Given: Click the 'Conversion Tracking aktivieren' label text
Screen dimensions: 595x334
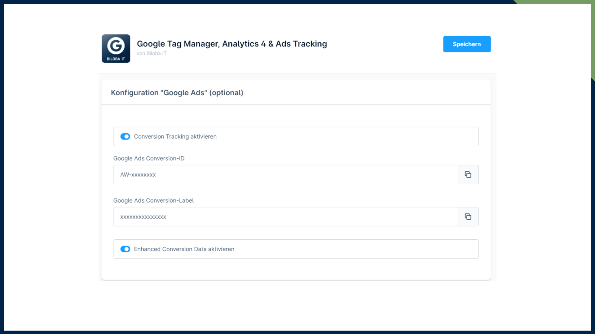Looking at the screenshot, I should pyautogui.click(x=175, y=136).
